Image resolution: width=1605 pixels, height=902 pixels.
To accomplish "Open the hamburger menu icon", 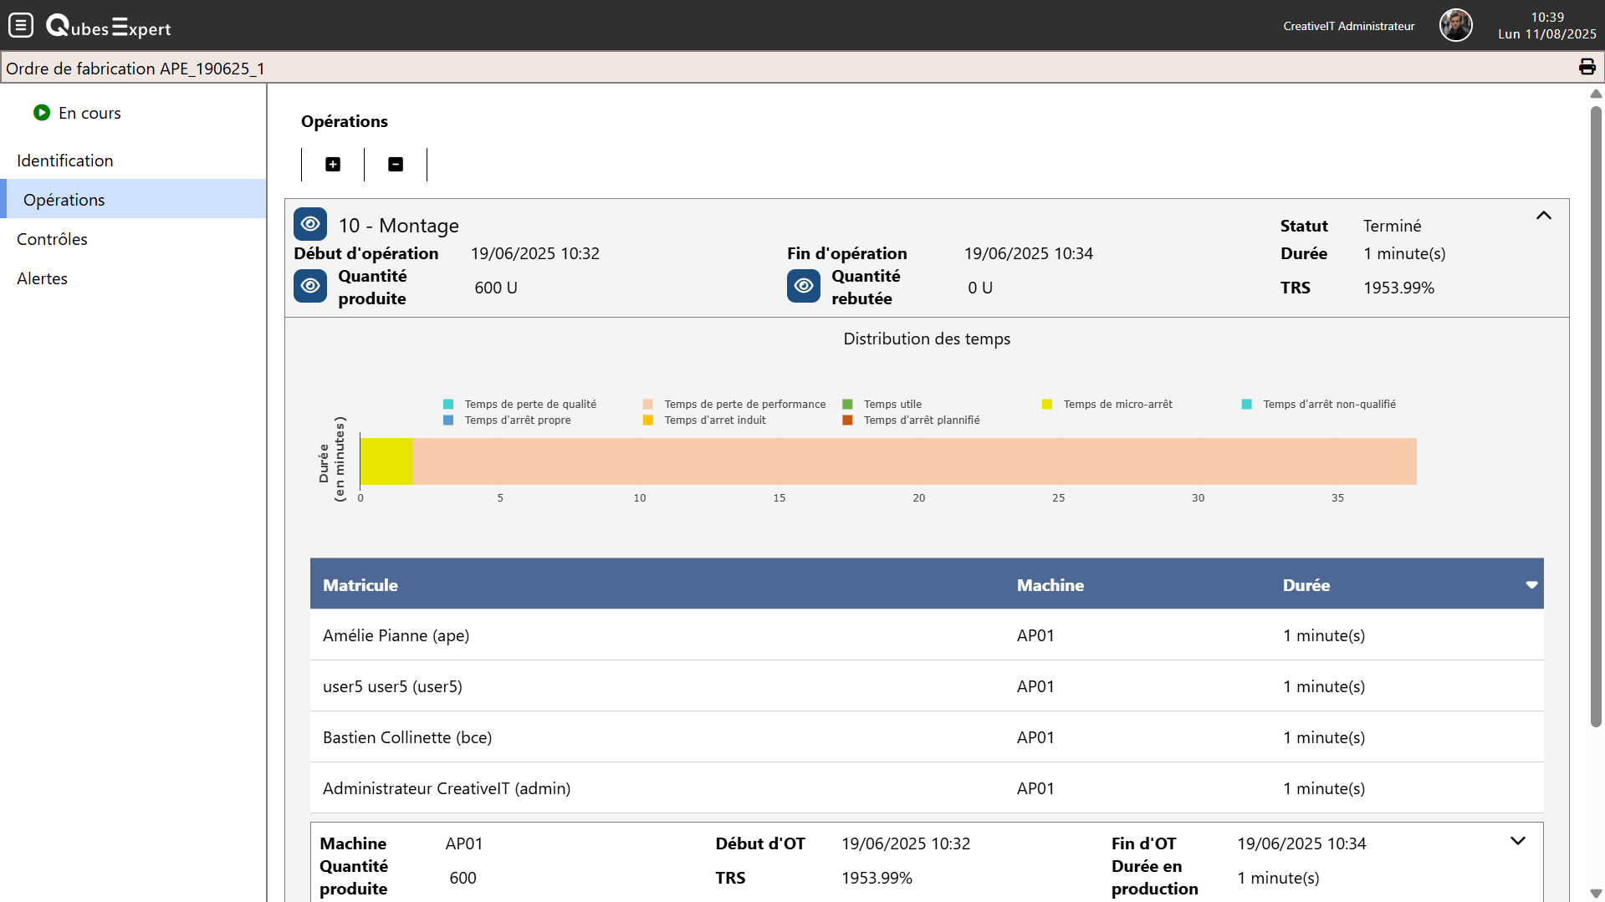I will [x=21, y=26].
